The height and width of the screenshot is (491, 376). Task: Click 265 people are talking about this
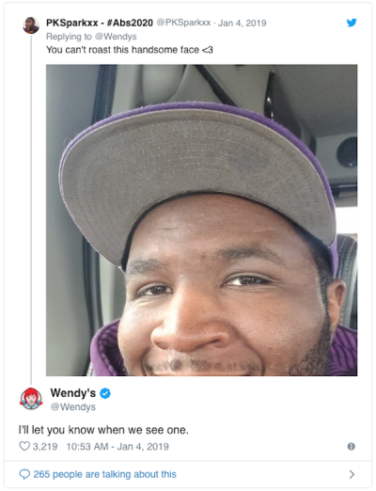(x=104, y=474)
